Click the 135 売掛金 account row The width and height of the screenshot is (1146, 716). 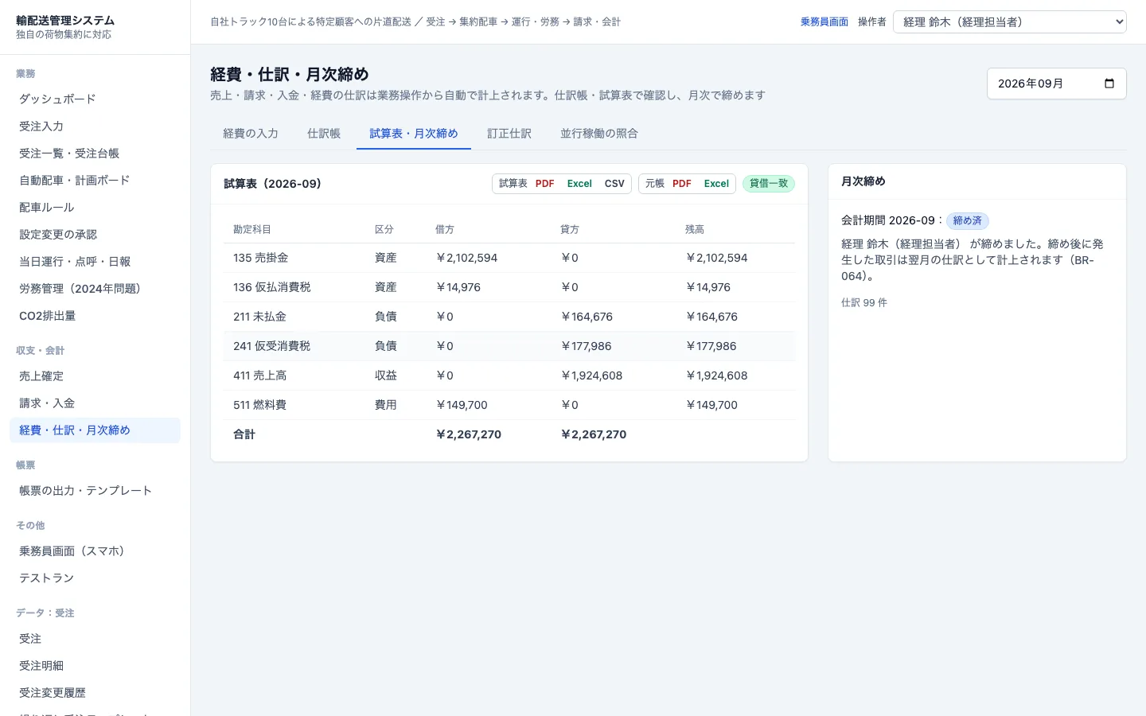pyautogui.click(x=509, y=258)
